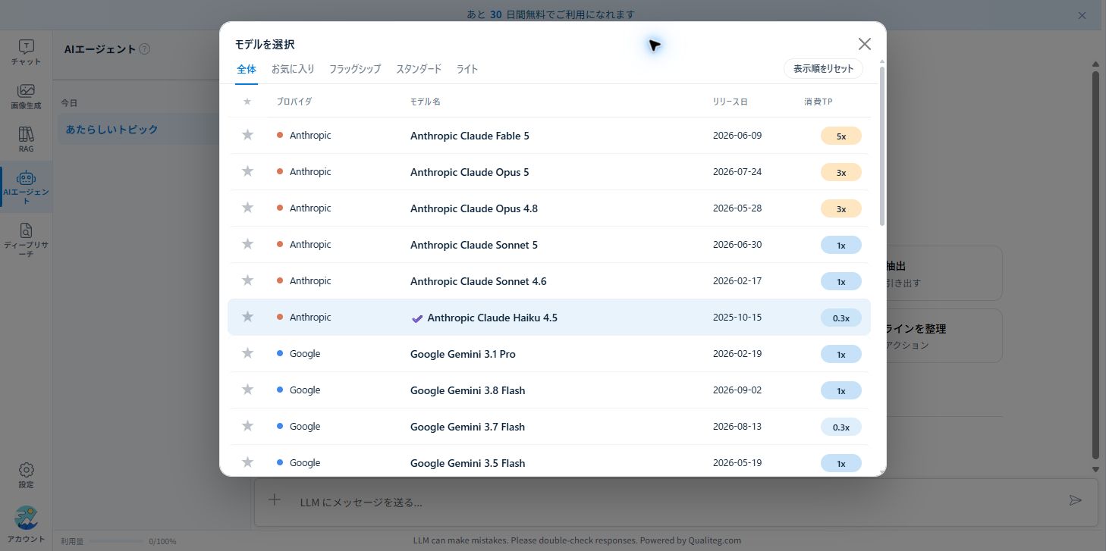Open the 画像生成 image generation section
Screen dimensions: 1106x551
26,96
